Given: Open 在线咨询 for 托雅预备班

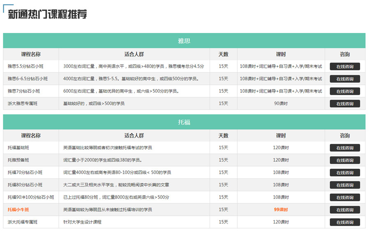Looking at the screenshot, I should pos(345,160).
